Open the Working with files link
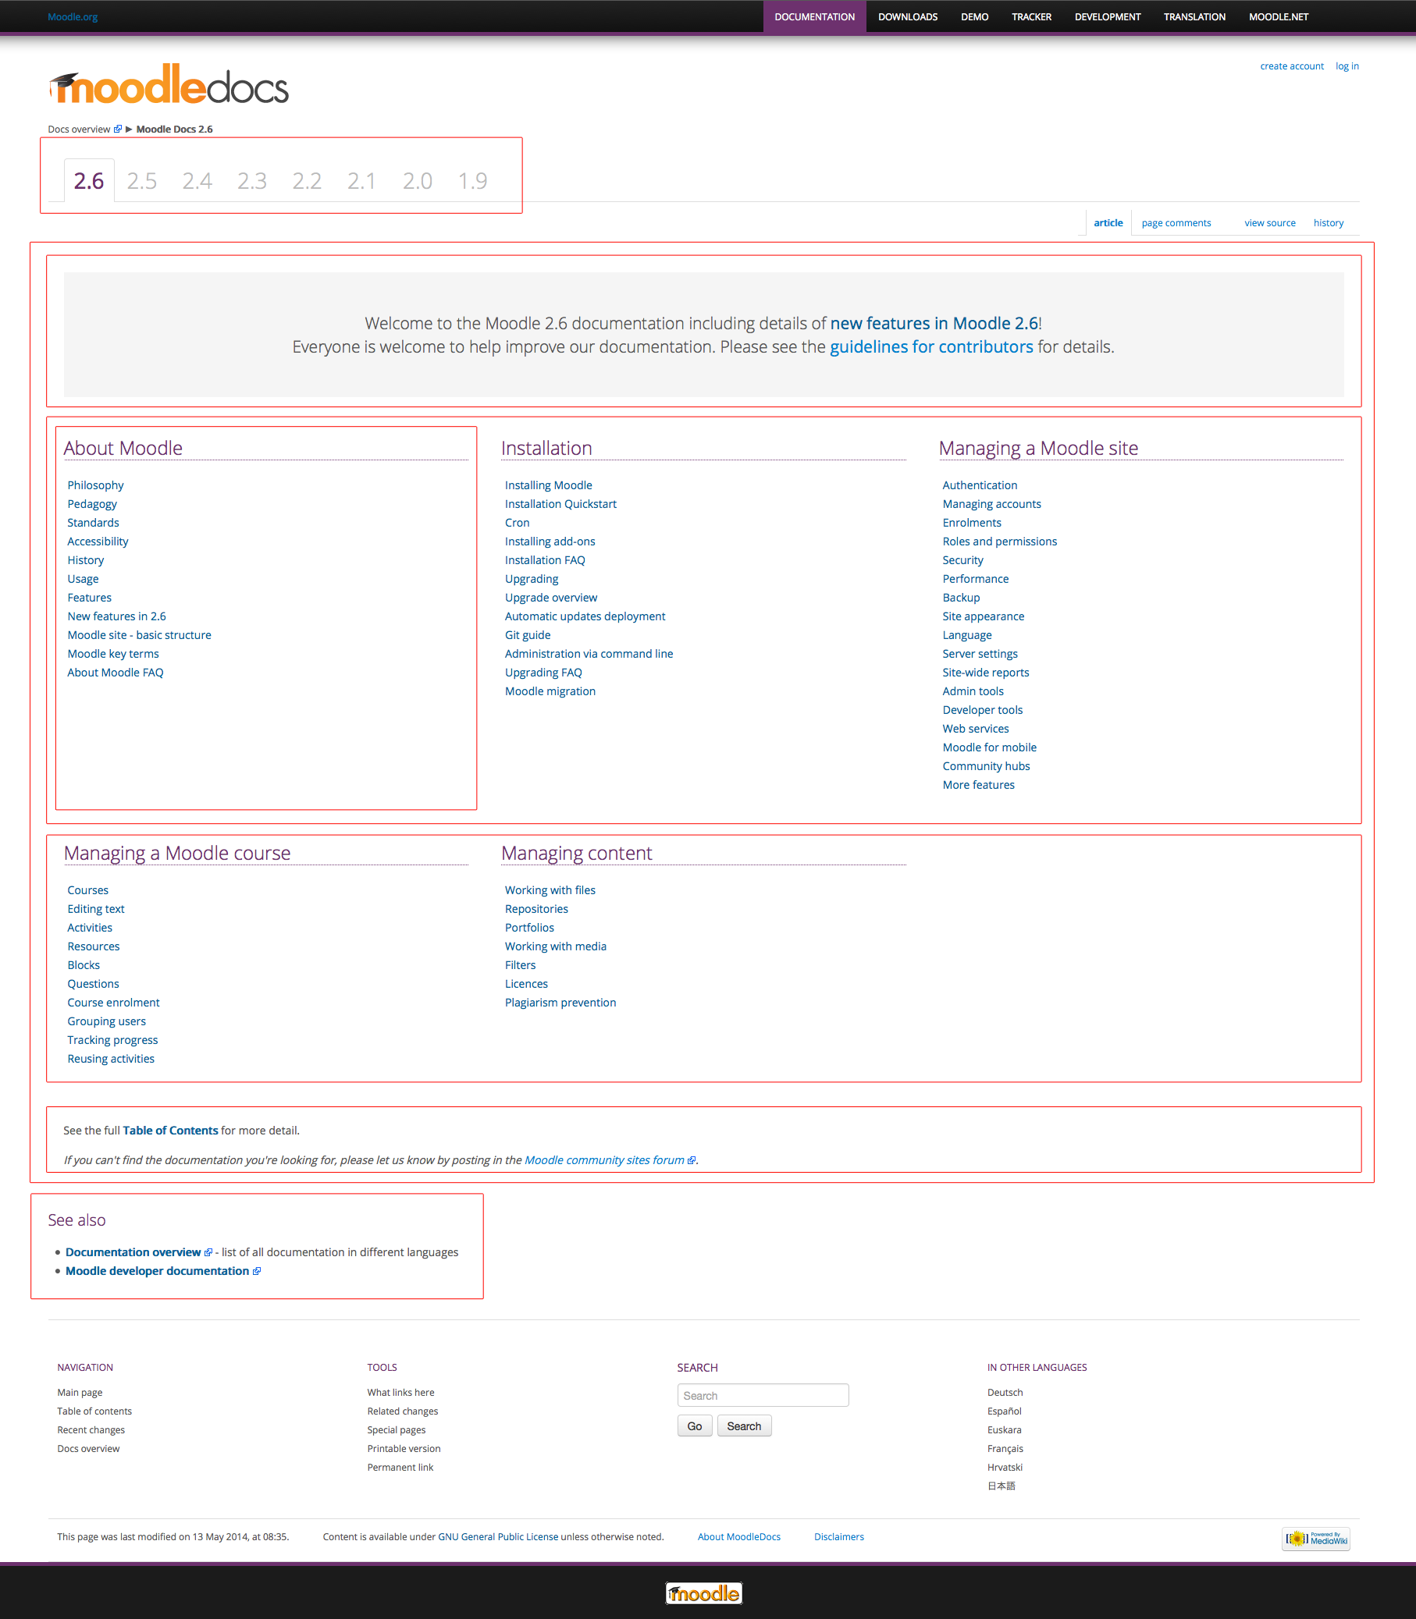This screenshot has width=1416, height=1619. (550, 890)
